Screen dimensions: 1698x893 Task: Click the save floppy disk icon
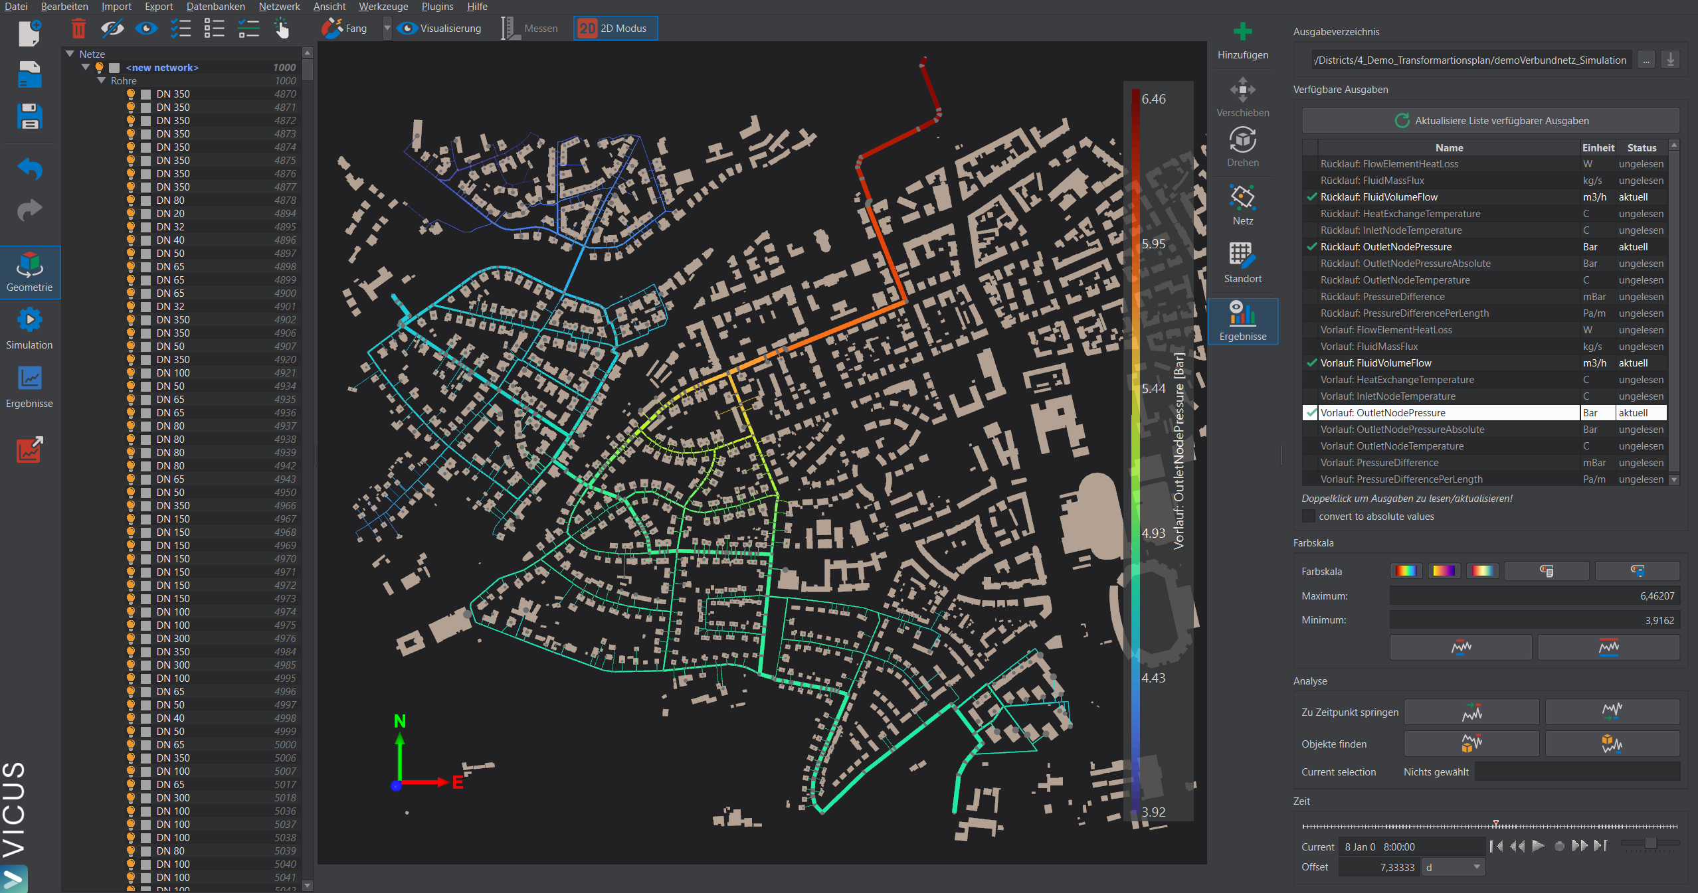(30, 116)
